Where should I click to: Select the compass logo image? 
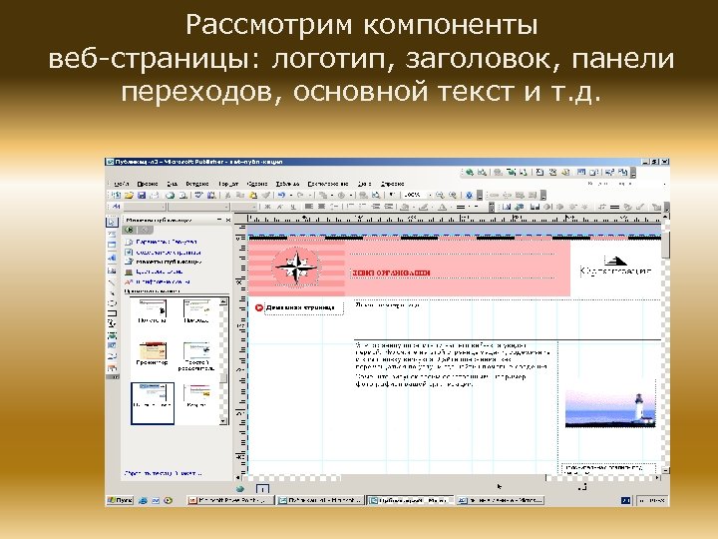click(296, 268)
